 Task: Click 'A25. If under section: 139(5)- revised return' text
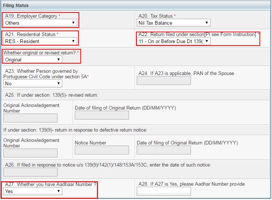[52, 95]
